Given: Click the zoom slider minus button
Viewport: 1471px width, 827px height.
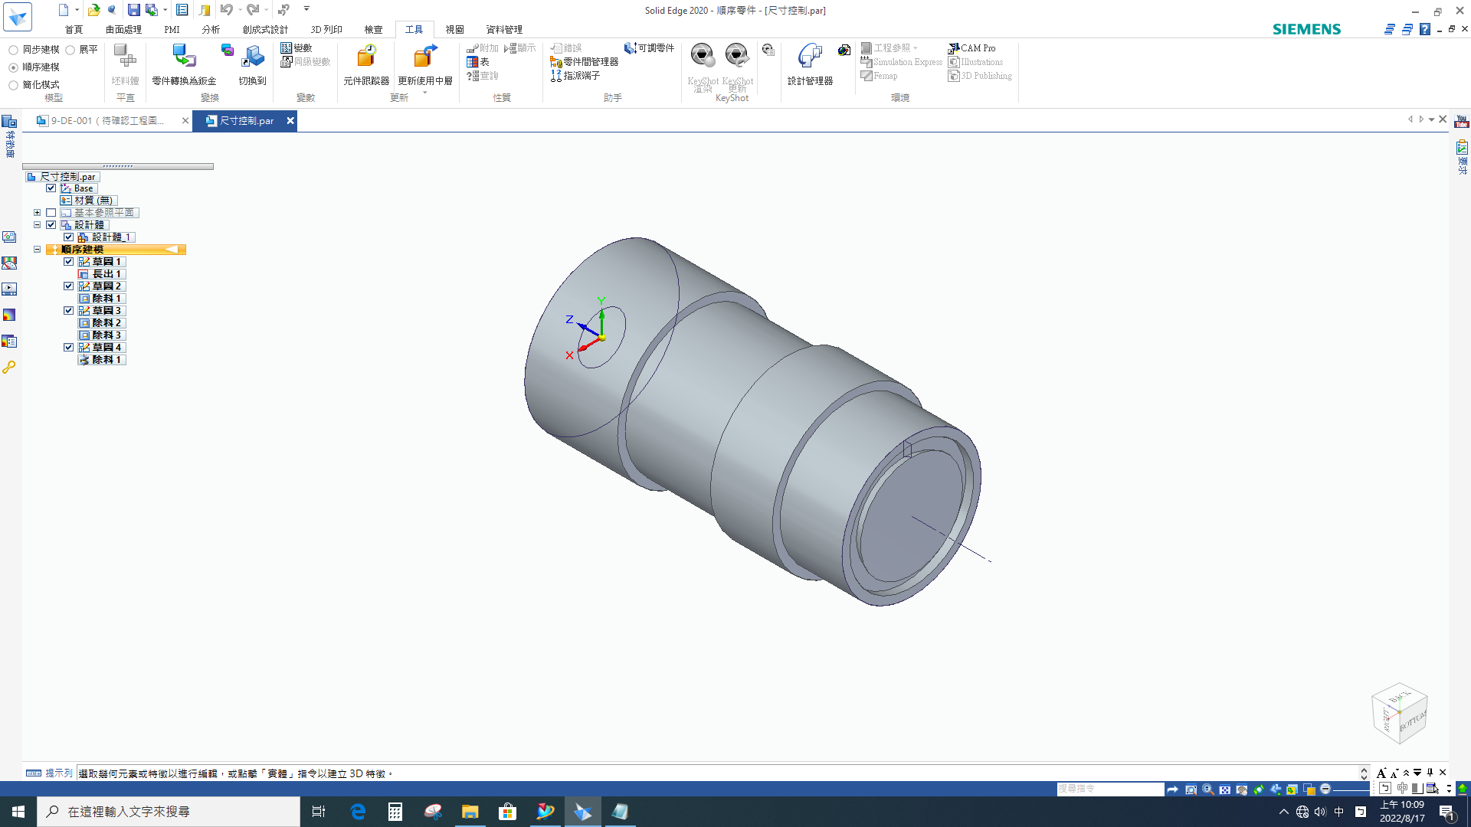Looking at the screenshot, I should [1325, 789].
